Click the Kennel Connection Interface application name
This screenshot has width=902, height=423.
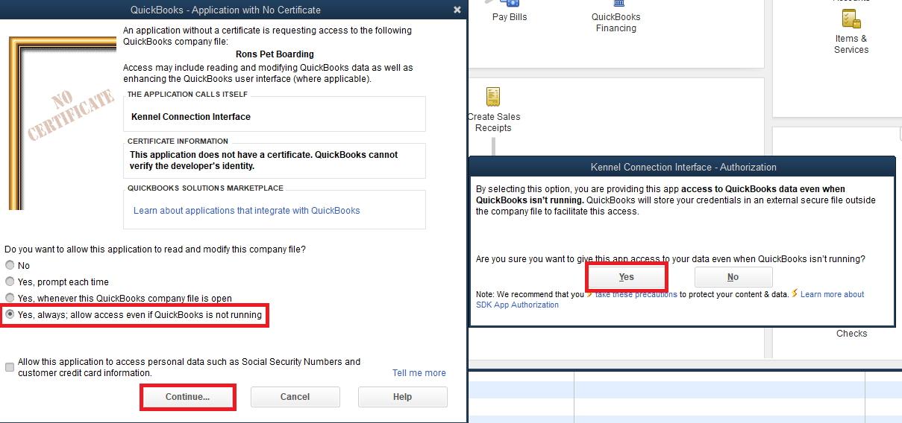coord(191,117)
